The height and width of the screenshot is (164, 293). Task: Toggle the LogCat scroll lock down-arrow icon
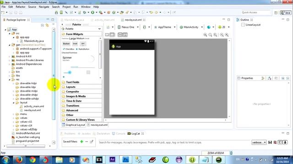click(x=285, y=143)
